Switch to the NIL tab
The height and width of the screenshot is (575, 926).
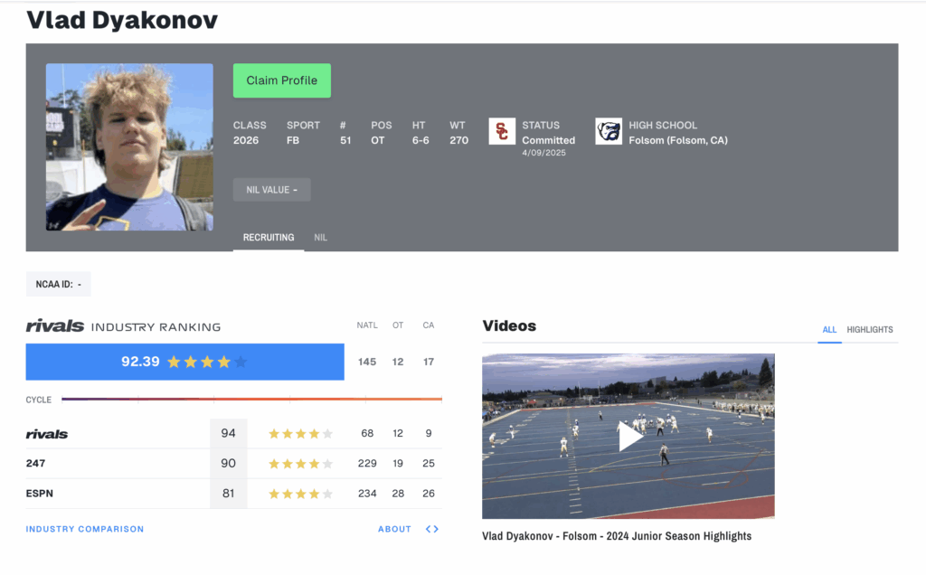pyautogui.click(x=320, y=238)
